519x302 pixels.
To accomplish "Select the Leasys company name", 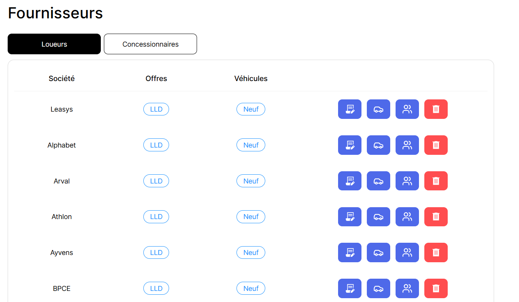I will coord(62,109).
